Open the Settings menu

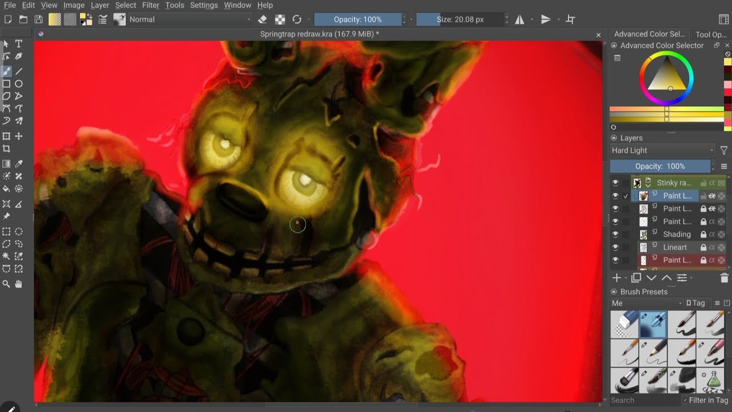(204, 5)
